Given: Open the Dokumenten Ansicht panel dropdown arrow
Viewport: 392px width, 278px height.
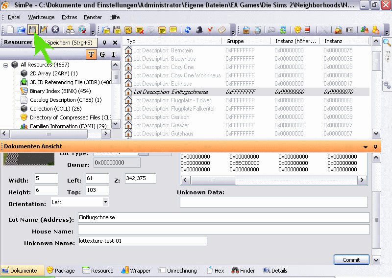Looking at the screenshot, I should coord(366,147).
